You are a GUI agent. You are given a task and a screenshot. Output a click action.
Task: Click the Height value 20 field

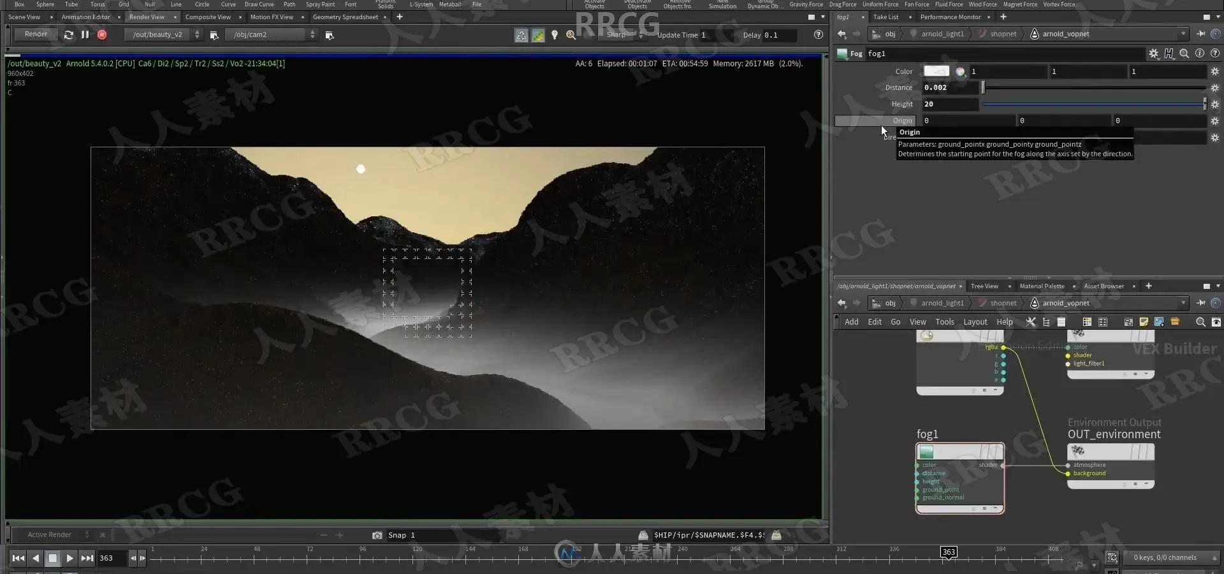point(950,104)
